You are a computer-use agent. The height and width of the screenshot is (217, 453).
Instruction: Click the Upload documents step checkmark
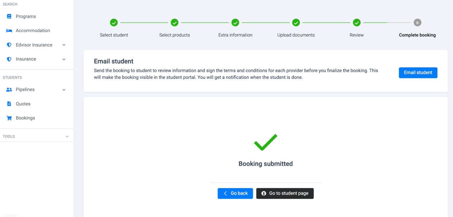[296, 23]
